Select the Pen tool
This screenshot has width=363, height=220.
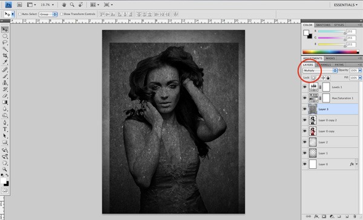[x=5, y=123]
